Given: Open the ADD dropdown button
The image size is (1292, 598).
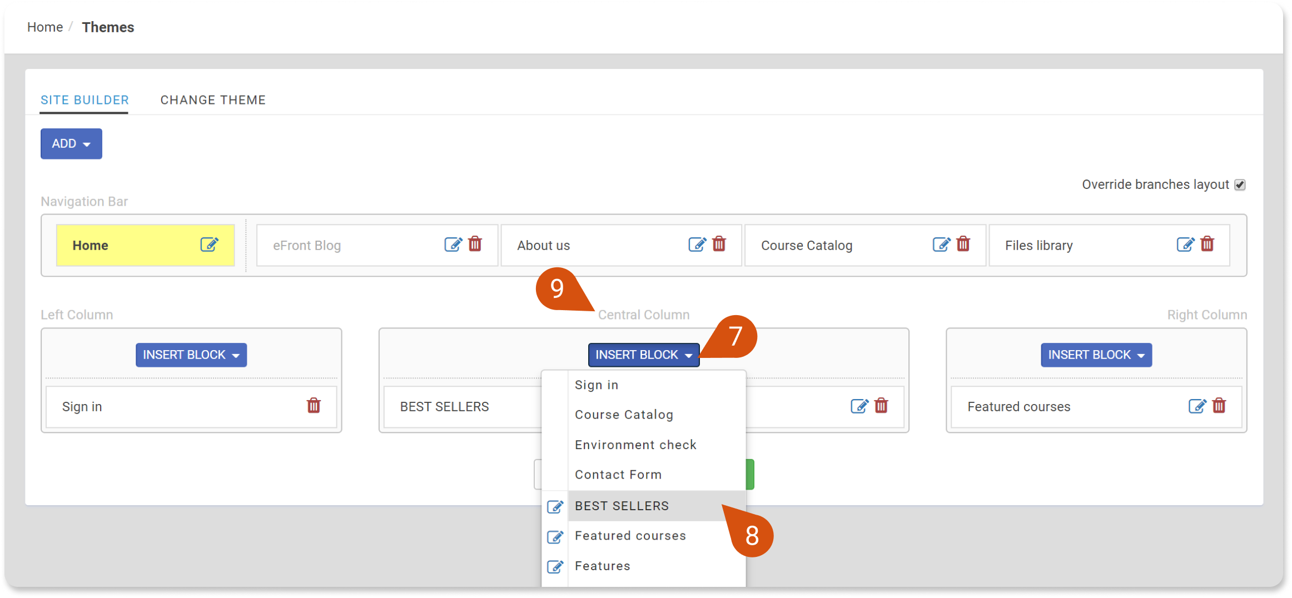Looking at the screenshot, I should (71, 143).
